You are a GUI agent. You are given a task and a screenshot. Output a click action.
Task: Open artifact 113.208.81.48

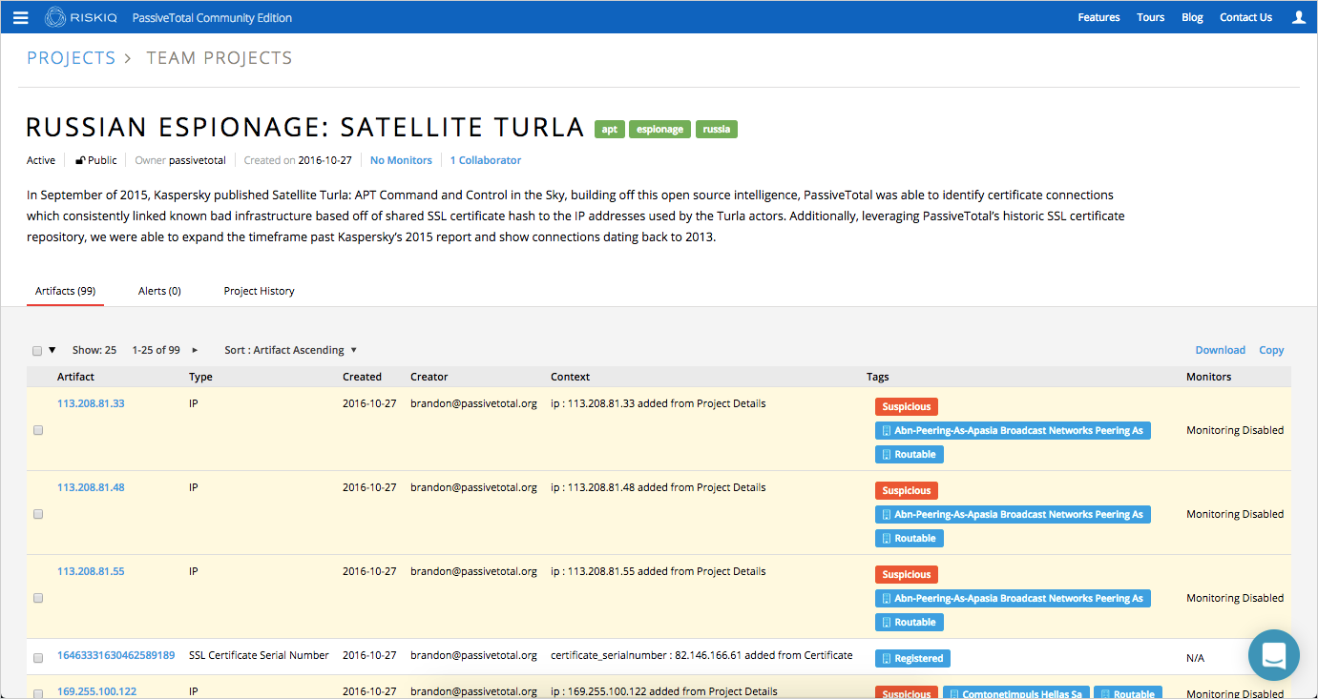91,487
